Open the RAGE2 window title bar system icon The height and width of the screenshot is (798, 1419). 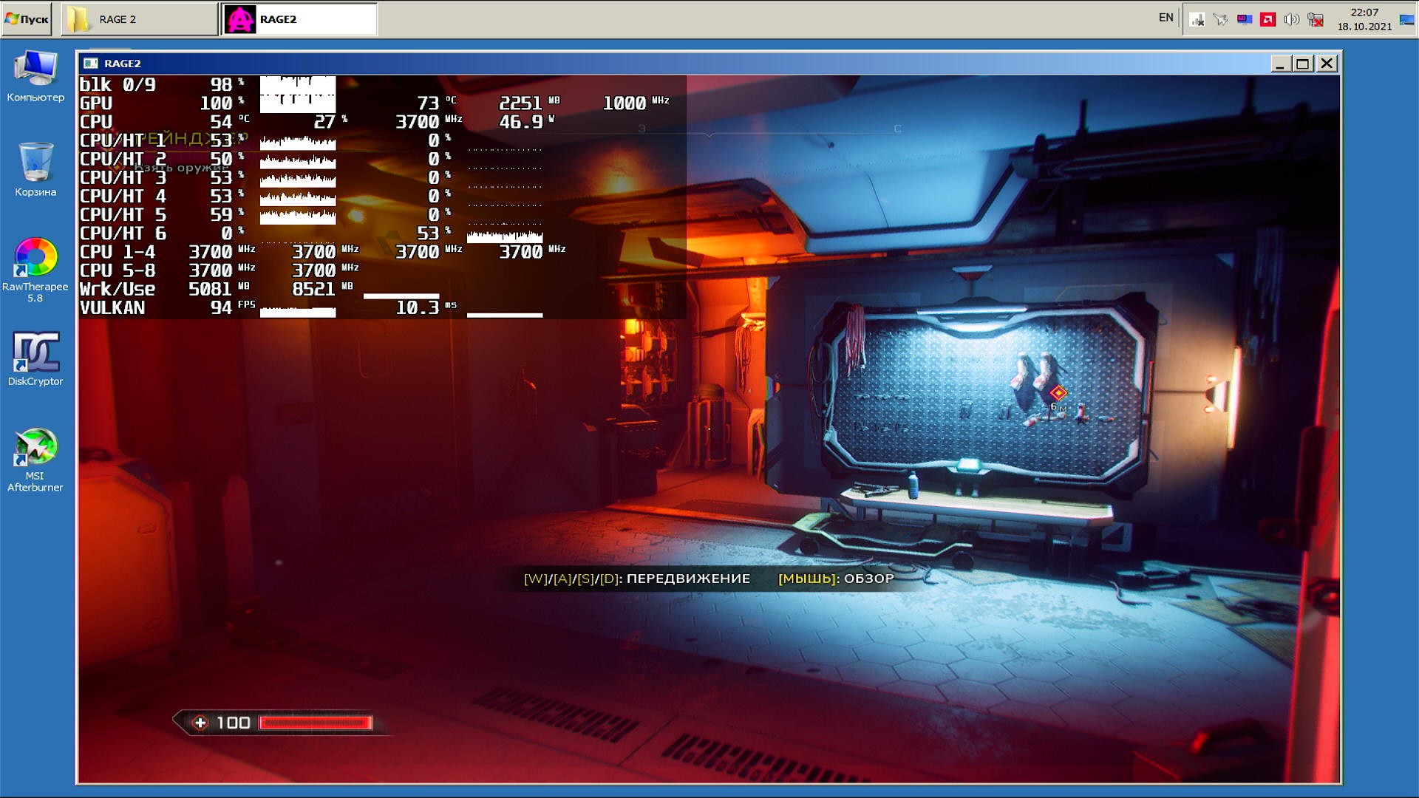point(91,64)
